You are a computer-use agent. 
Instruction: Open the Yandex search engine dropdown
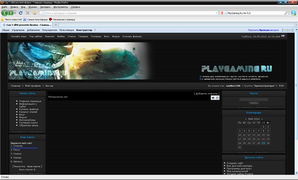click(x=223, y=13)
